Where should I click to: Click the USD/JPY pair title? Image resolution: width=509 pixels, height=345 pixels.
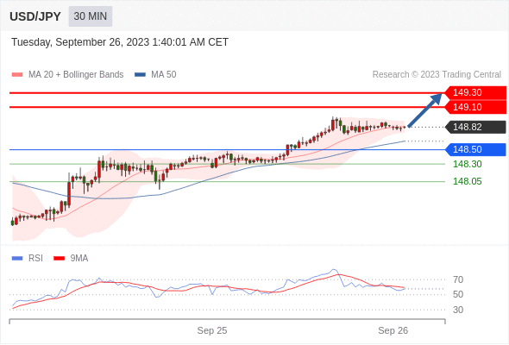[35, 16]
